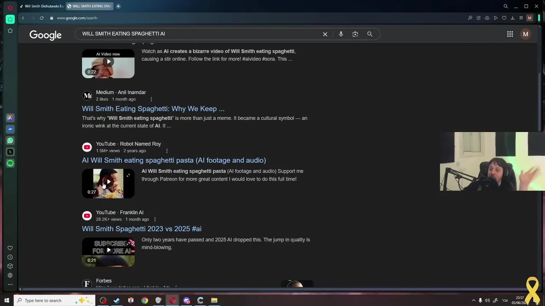545x306 pixels.
Task: Open sidebar bookmarks star icon
Action: (10, 31)
